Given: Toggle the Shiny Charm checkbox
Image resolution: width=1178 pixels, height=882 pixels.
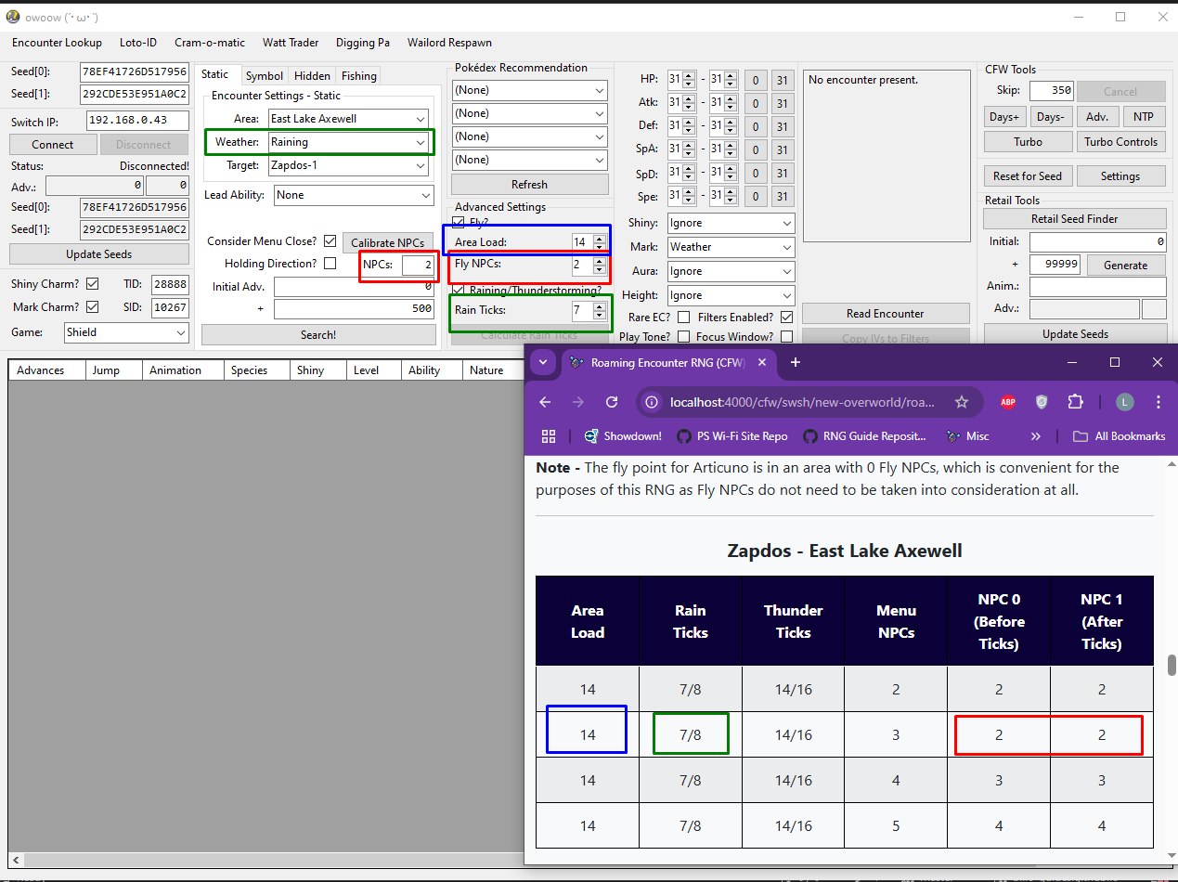Looking at the screenshot, I should (92, 283).
